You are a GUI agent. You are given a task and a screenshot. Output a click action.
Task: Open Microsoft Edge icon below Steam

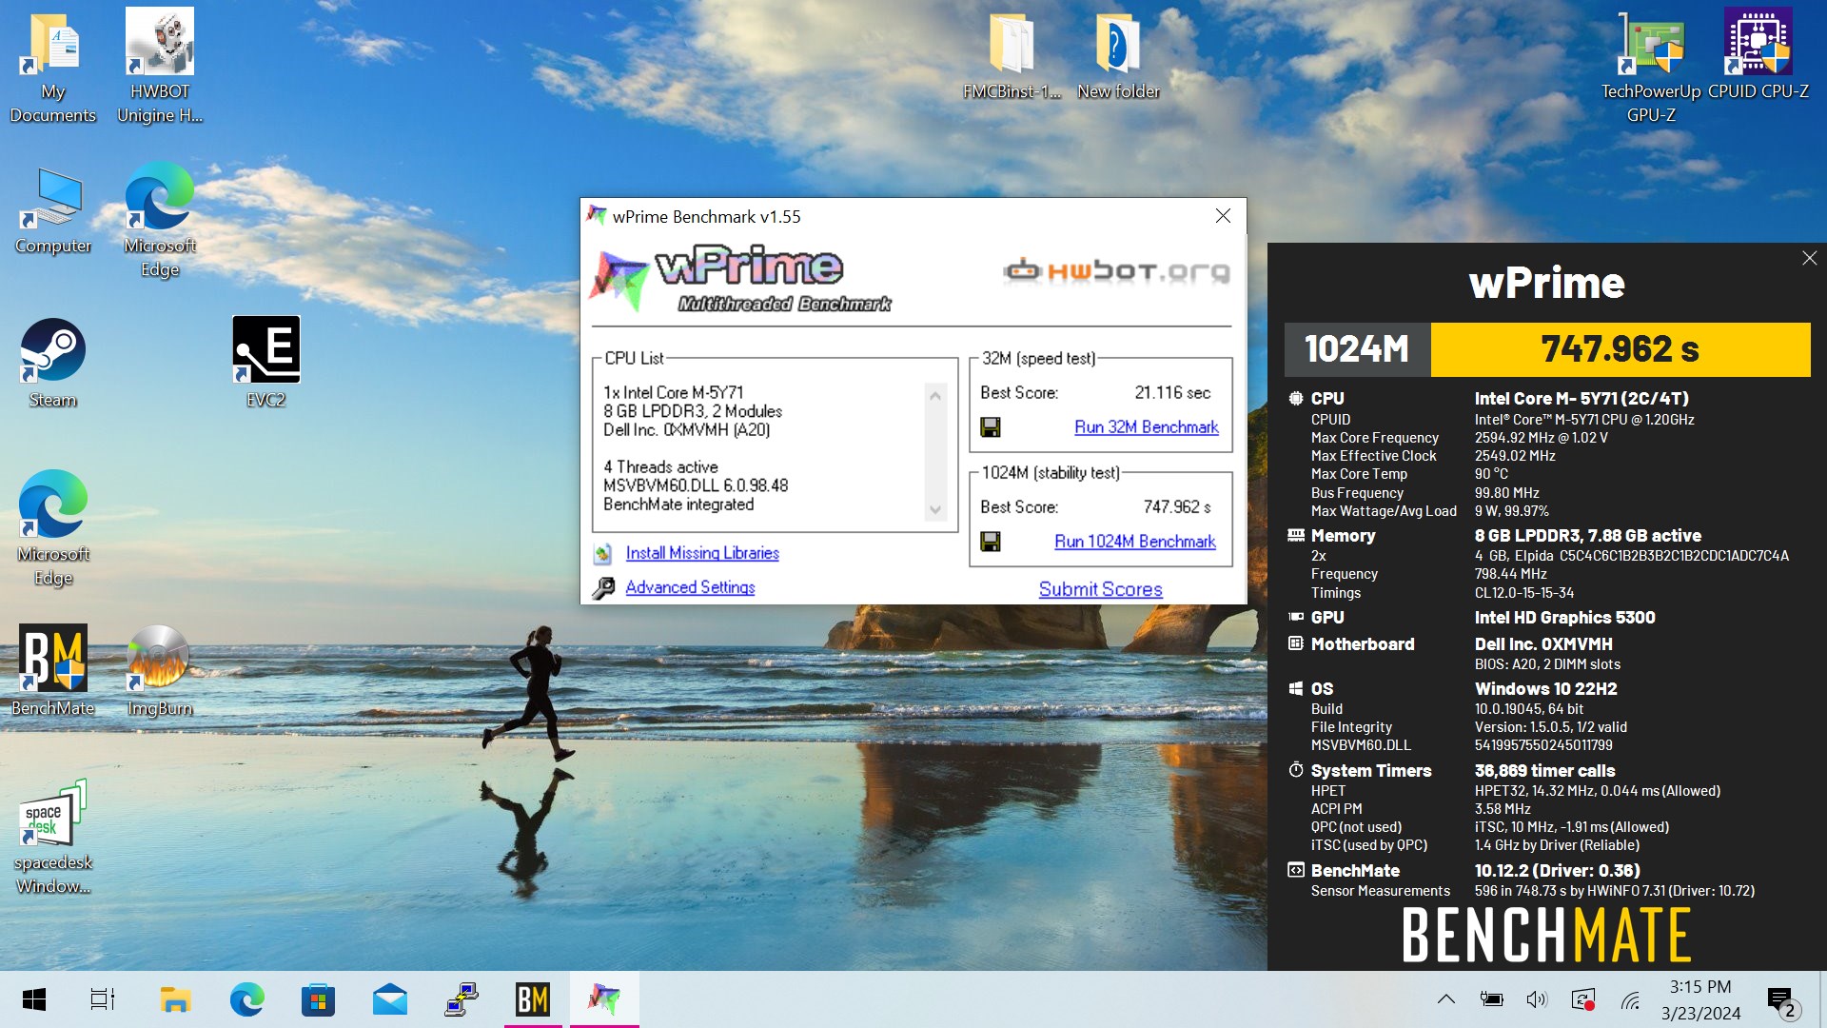pyautogui.click(x=53, y=528)
